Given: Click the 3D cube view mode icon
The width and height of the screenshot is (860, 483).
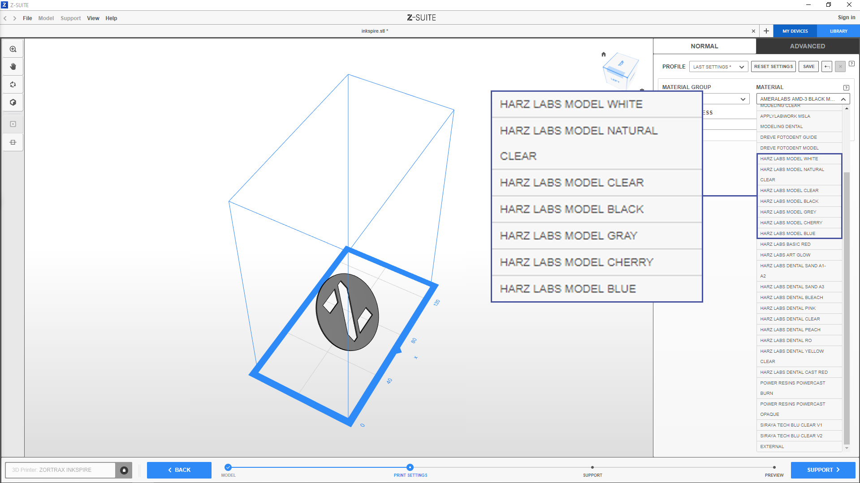Looking at the screenshot, I should pos(13,103).
